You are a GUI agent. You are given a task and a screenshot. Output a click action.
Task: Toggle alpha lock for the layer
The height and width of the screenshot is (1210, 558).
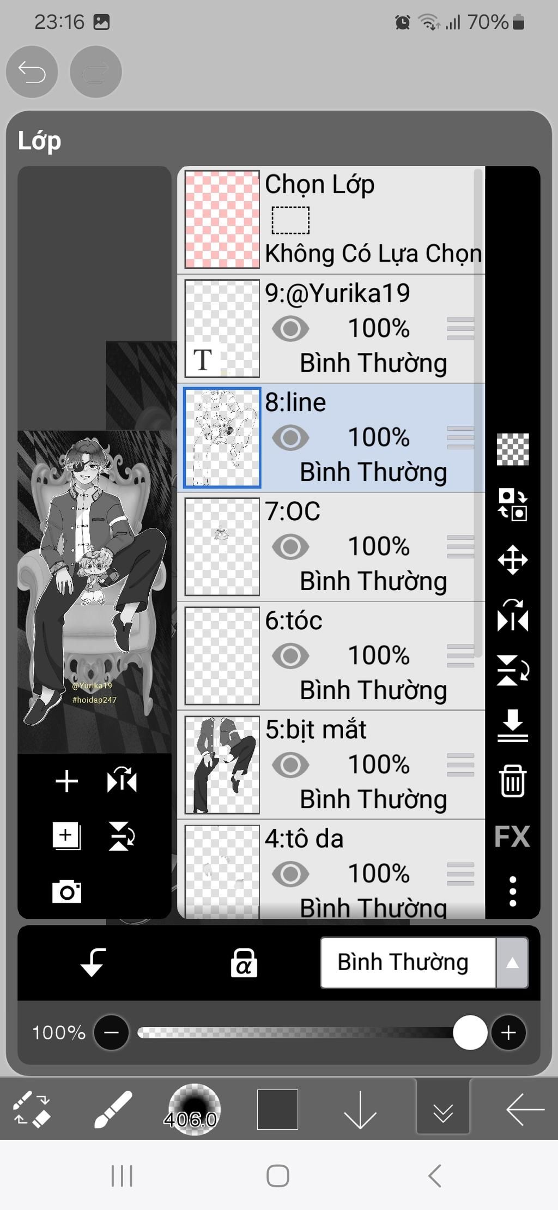coord(244,962)
